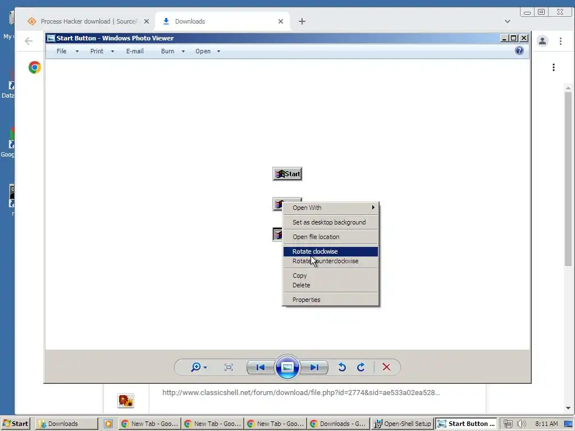Open Chrome three-dot menu

tap(560, 41)
